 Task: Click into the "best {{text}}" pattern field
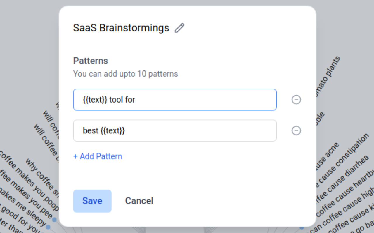[x=175, y=130]
